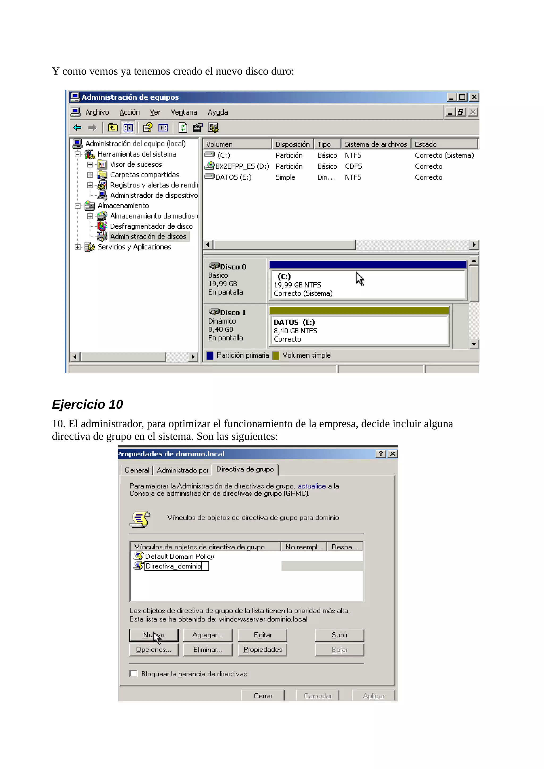Screen dimensions: 544x769
Task: Expand the Visor de sucesos node
Action: coord(90,165)
